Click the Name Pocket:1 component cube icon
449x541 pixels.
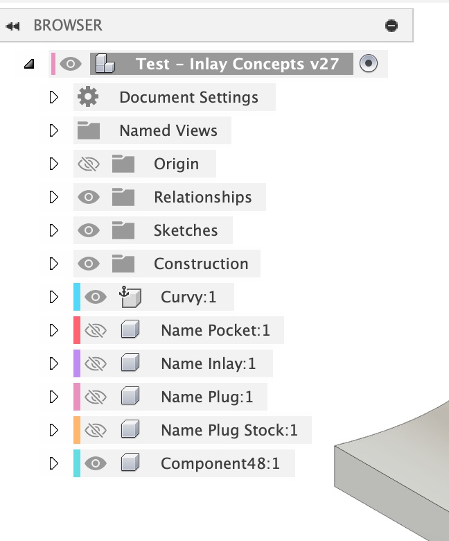coord(130,331)
